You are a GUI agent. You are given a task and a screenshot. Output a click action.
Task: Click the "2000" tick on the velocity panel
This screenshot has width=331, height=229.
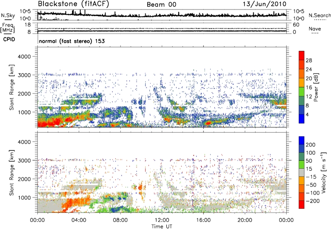coord(24,179)
